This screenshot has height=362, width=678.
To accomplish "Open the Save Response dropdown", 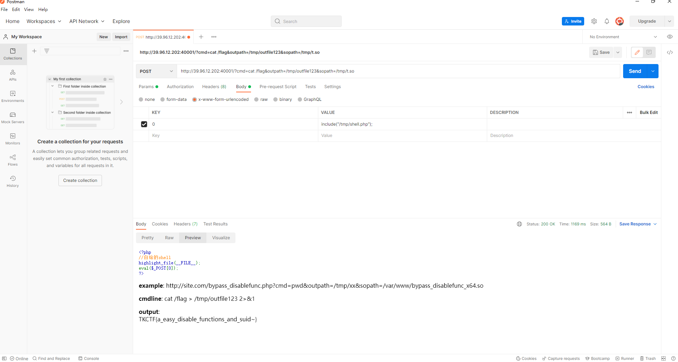I will coord(638,224).
